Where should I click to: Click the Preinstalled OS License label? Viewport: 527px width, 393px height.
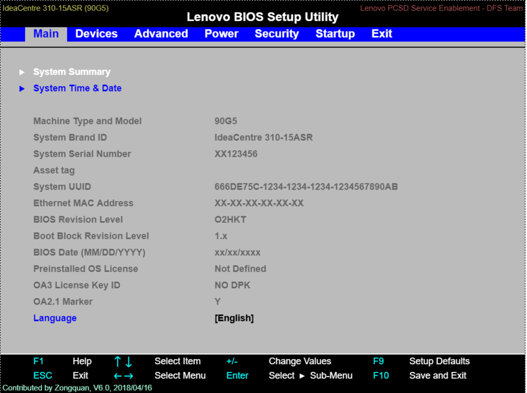[x=85, y=269]
